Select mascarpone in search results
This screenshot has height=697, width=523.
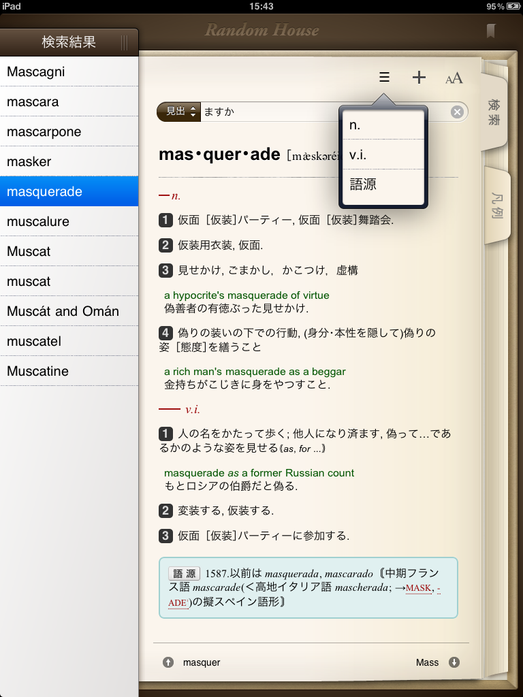pyautogui.click(x=69, y=132)
